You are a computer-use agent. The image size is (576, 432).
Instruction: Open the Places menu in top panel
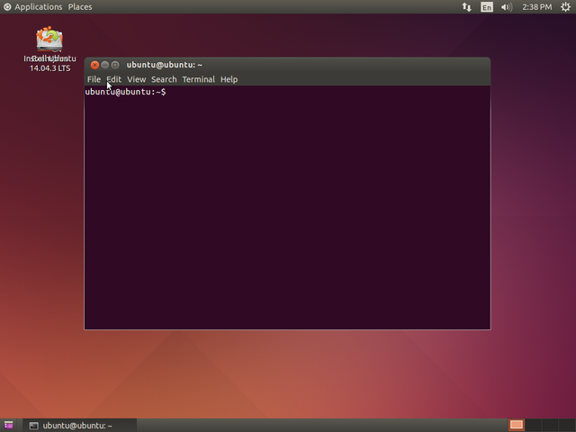click(80, 7)
